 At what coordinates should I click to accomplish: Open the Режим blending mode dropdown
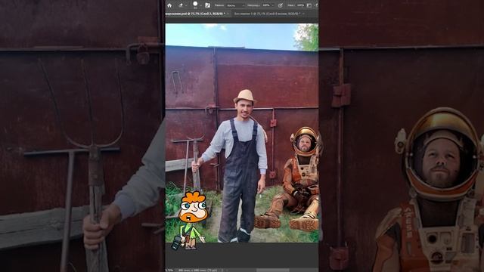coord(235,5)
